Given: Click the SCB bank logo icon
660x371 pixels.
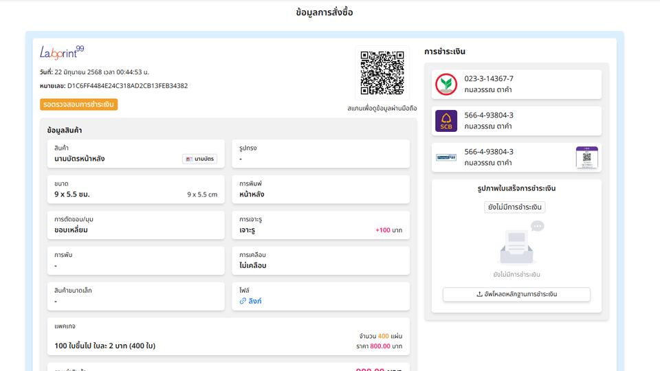Looking at the screenshot, I should coord(446,121).
